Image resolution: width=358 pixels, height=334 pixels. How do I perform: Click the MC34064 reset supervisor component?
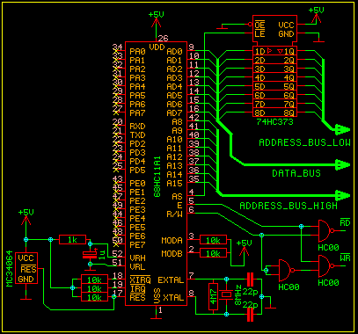tap(26, 268)
